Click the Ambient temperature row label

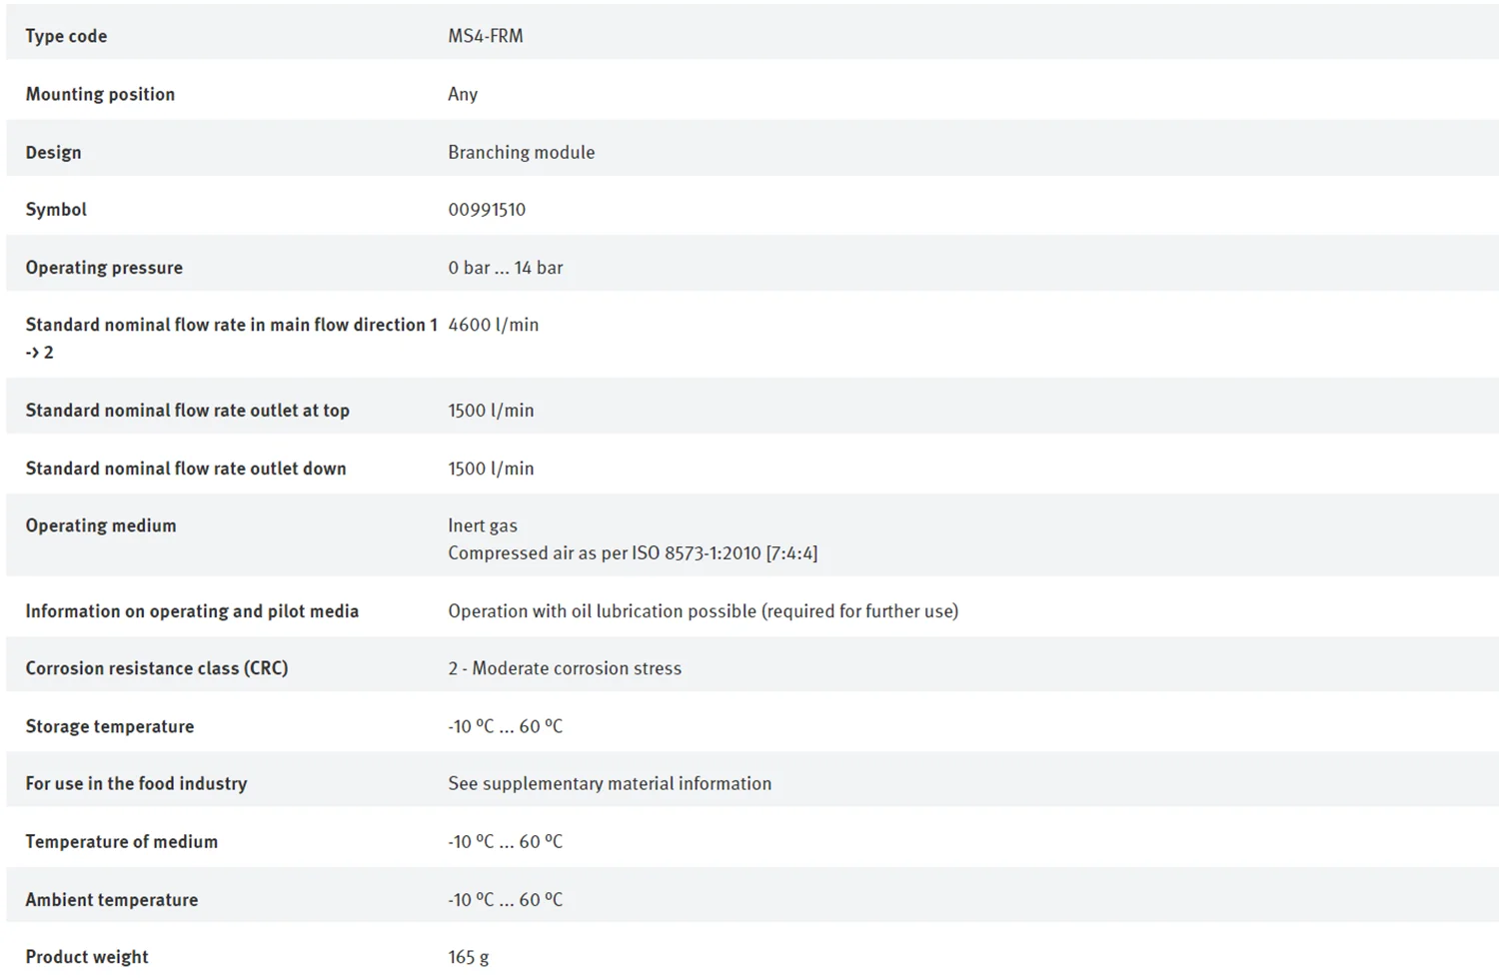pos(112,900)
